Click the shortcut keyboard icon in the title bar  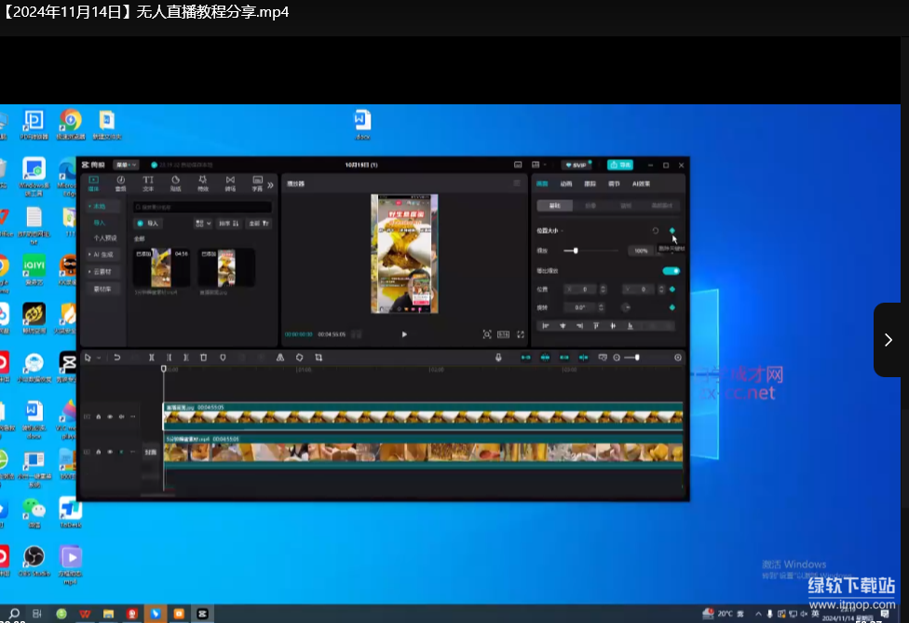coord(518,165)
